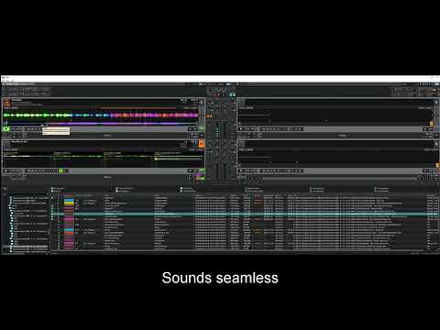
Task: Click the green play button on the top-left deck
Action: (5, 129)
